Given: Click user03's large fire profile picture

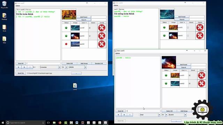Looking at the screenshot, I should click(x=169, y=62).
